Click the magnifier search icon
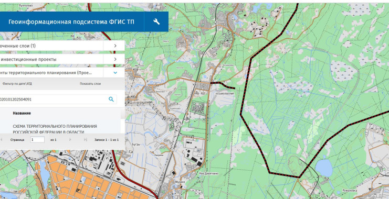Viewport: 389px width, 199px height. point(111,99)
